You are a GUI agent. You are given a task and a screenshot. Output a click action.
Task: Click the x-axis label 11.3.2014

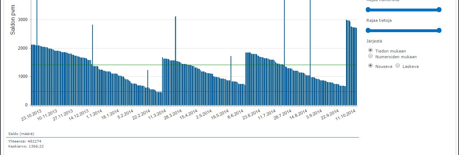pos(158,115)
